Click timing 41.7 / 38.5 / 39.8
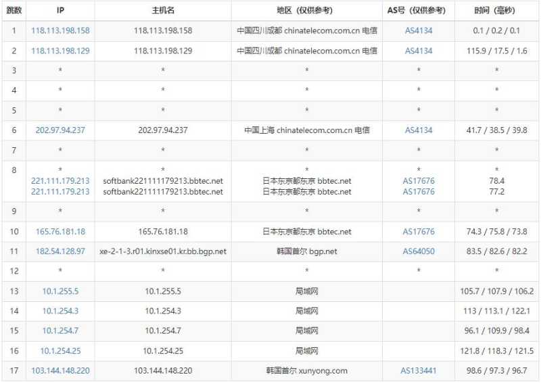541x383 pixels. click(496, 130)
